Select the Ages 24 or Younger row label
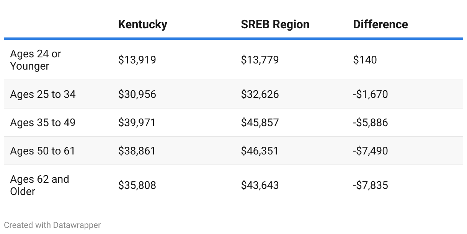The width and height of the screenshot is (467, 234). point(36,60)
